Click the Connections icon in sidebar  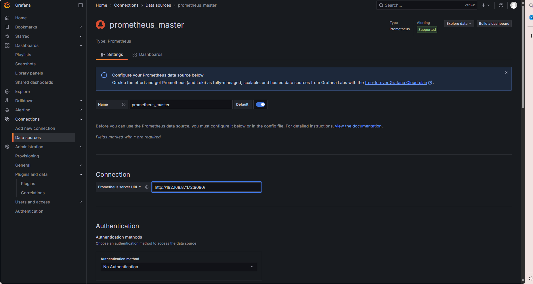[7, 119]
